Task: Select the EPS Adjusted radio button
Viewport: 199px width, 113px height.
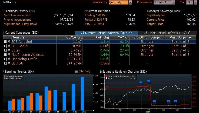Action: pyautogui.click(x=9, y=41)
